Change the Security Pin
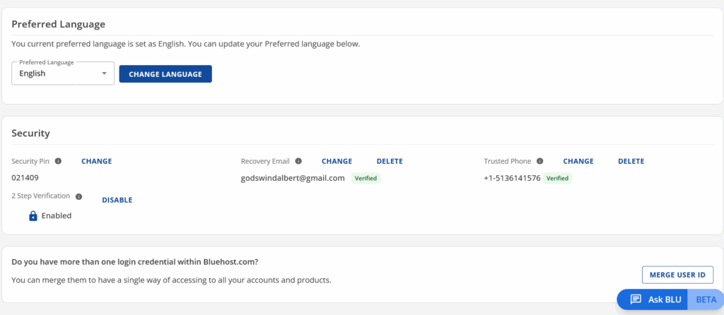The image size is (724, 315). click(96, 162)
